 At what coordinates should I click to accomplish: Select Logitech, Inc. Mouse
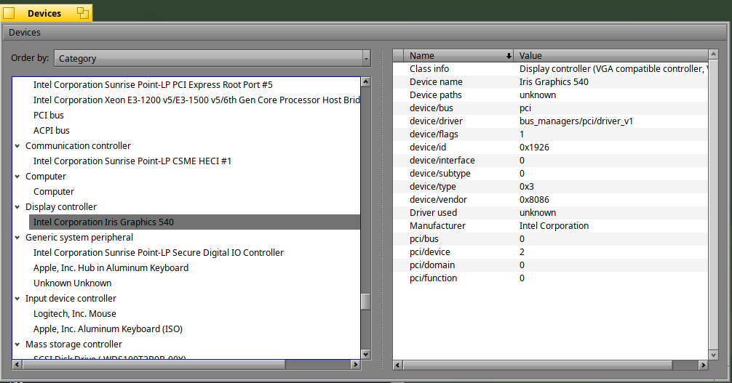75,314
